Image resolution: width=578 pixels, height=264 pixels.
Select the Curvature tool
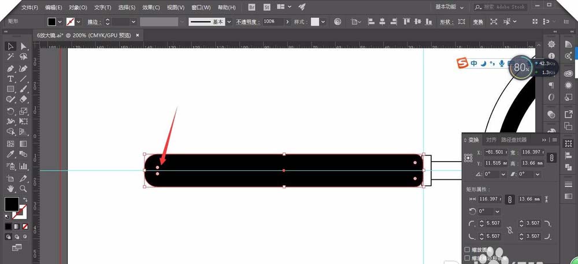[23, 69]
